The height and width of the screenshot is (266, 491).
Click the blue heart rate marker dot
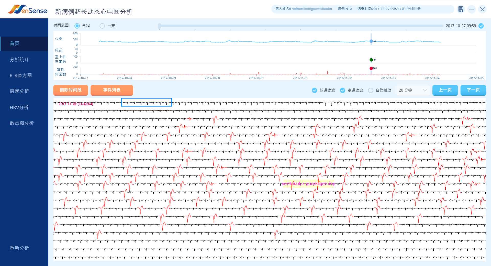371,41
